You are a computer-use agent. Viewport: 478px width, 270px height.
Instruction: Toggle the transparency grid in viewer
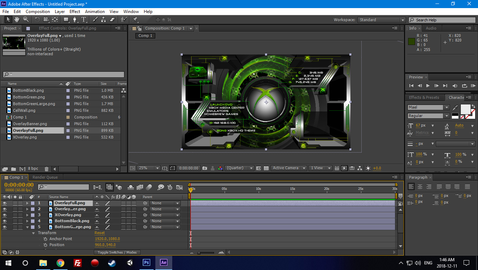[266, 168]
